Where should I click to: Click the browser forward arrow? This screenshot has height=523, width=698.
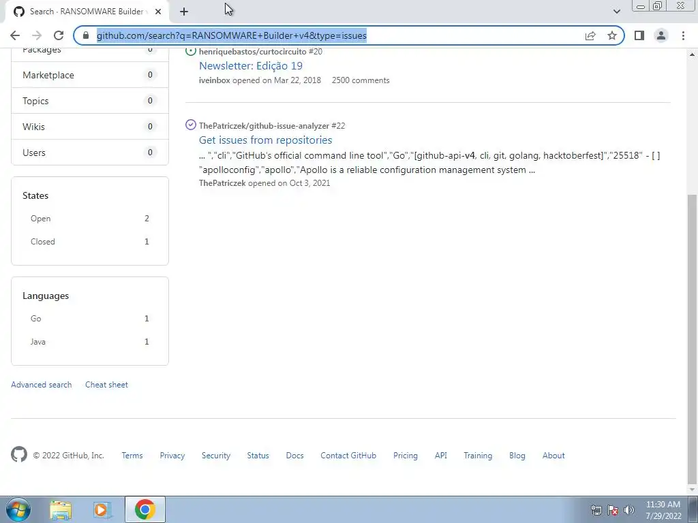[x=37, y=35]
